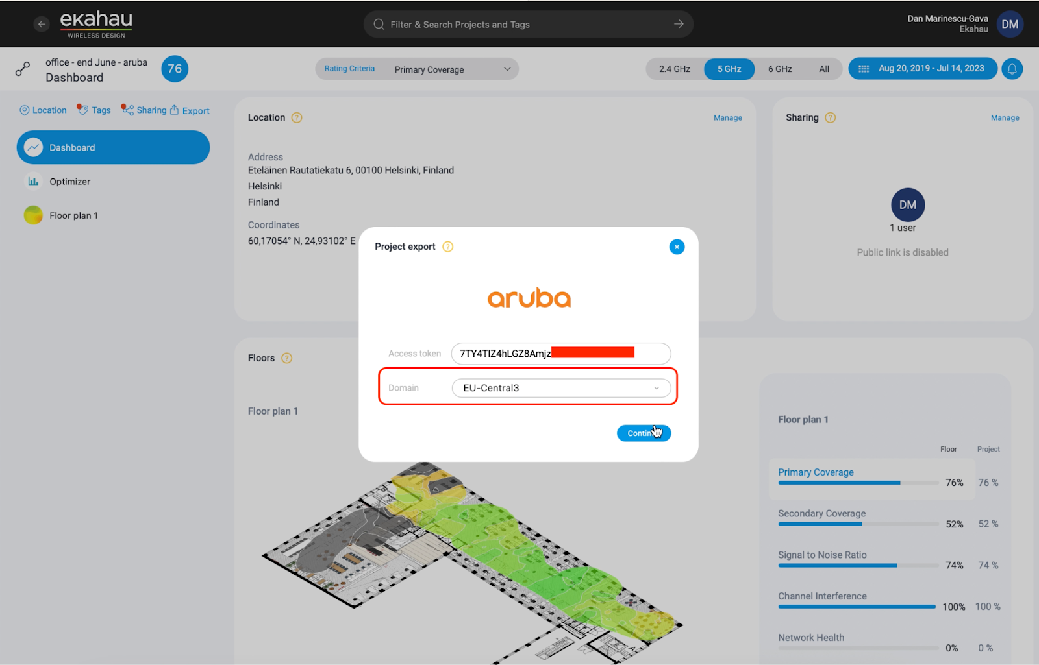
Task: Select Dashboard in the sidebar
Action: [x=113, y=147]
